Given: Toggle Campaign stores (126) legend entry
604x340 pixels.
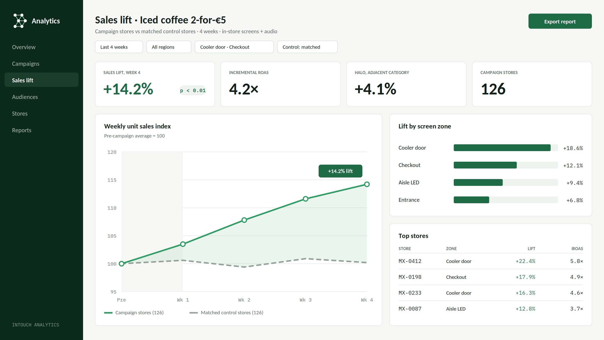Looking at the screenshot, I should [x=134, y=313].
